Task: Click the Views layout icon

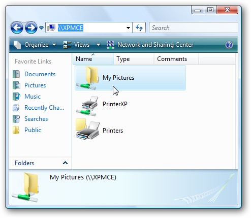Action: click(67, 45)
